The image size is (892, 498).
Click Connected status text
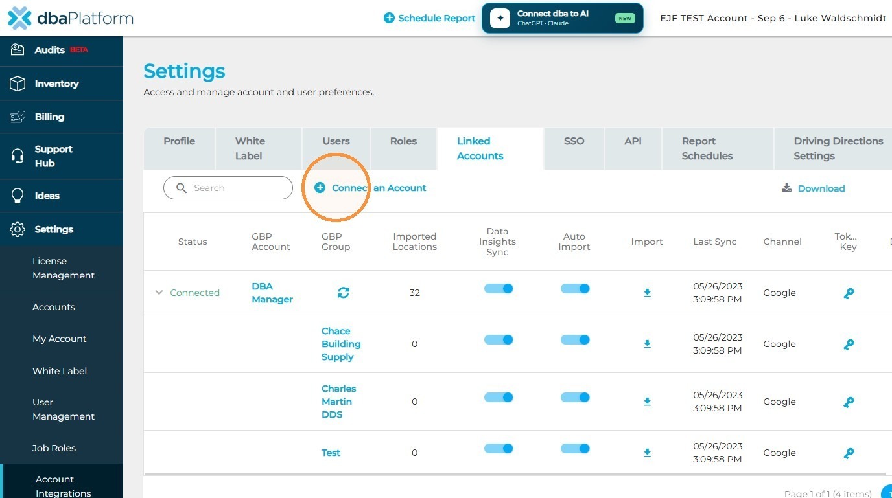tap(194, 293)
